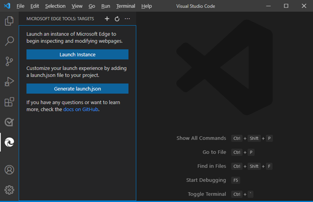Open the Explorer view in activity bar
Screen dimensions: 313x202
(x=9, y=21)
